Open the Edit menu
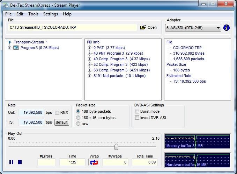This screenshot has width=237, height=174. (20, 14)
